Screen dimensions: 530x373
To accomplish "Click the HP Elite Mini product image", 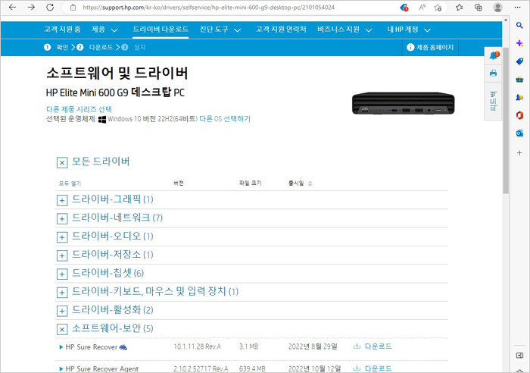I will (404, 103).
